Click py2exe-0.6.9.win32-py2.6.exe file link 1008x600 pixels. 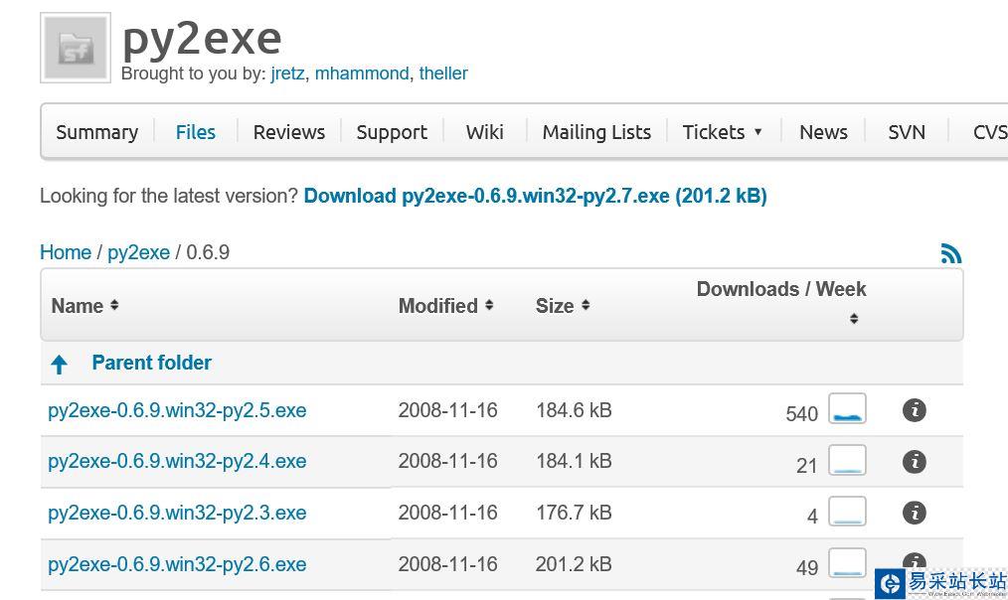click(177, 564)
